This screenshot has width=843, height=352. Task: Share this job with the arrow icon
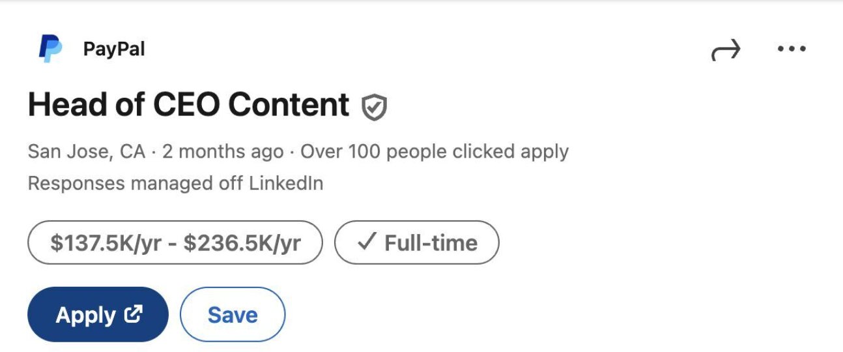tap(726, 50)
